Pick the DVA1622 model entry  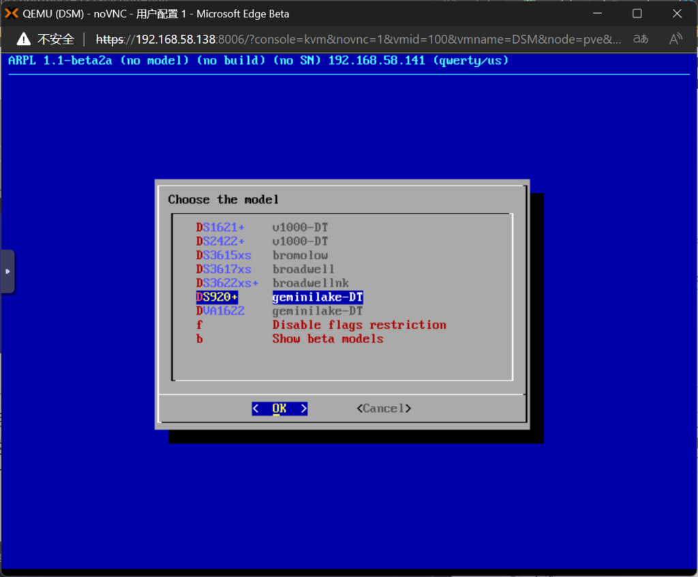220,311
